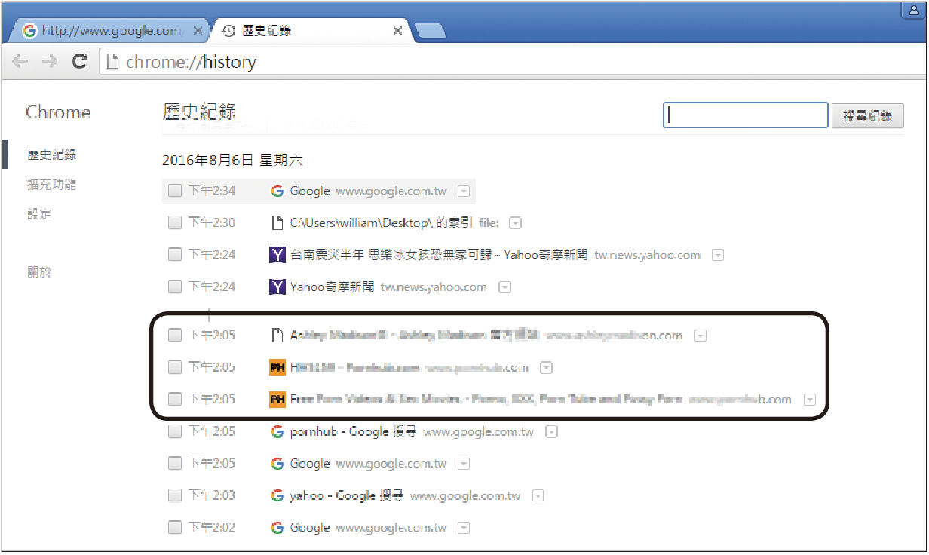Open the dropdown for the Yahoo奇摩新聞 tw.news.yahoo.com entry

click(504, 287)
